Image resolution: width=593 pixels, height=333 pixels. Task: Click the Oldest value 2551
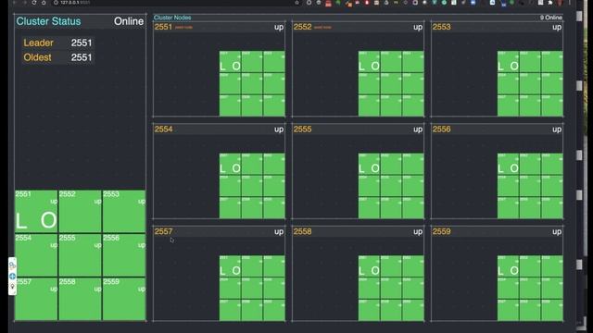pyautogui.click(x=82, y=57)
